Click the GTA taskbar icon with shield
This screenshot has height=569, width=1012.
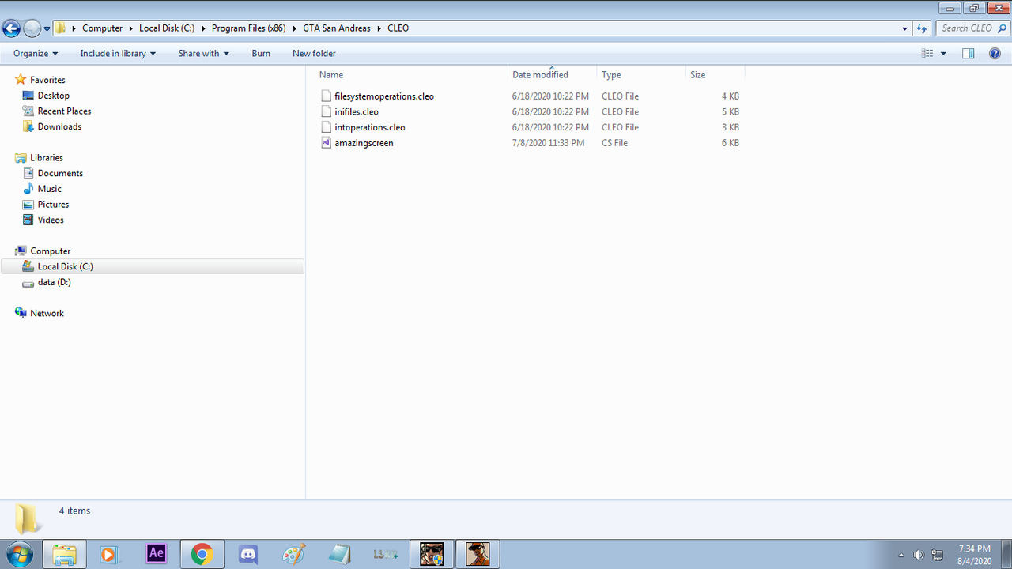[432, 554]
